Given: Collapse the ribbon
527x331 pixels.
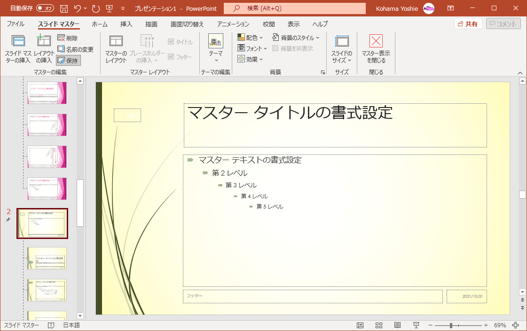Looking at the screenshot, I should pyautogui.click(x=520, y=73).
